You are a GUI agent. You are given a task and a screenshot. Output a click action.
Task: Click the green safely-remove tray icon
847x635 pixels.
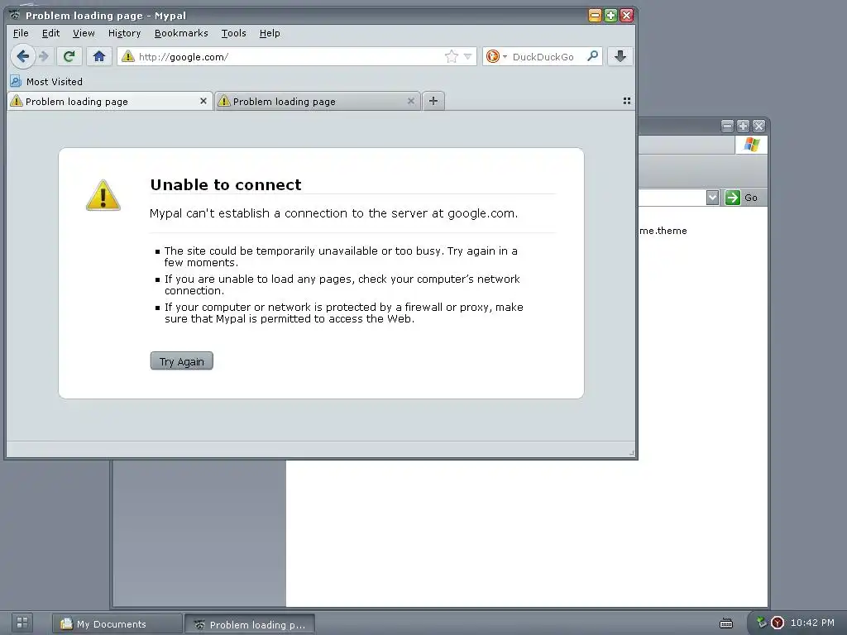pos(762,623)
